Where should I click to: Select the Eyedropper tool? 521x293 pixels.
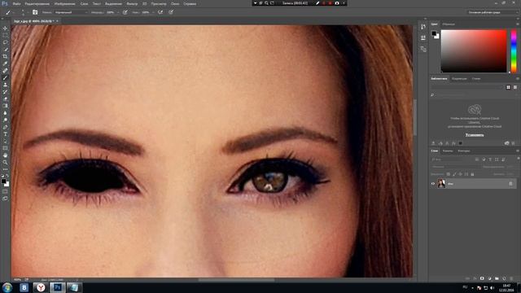(5, 63)
